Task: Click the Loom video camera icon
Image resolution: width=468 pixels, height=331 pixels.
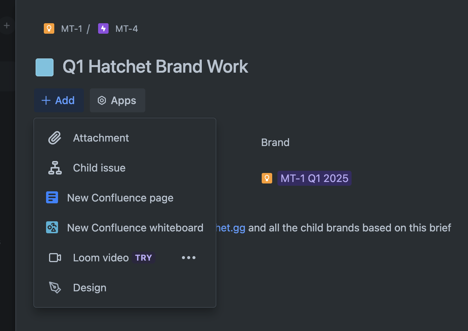Action: tap(55, 258)
